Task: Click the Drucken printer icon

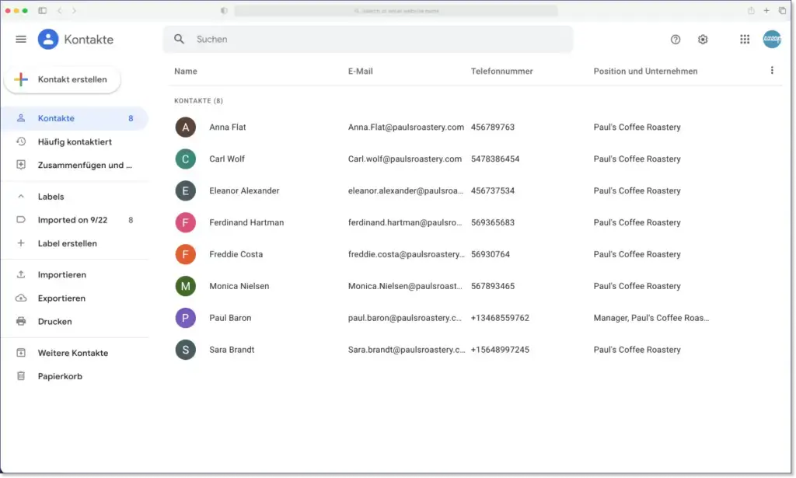Action: tap(21, 321)
